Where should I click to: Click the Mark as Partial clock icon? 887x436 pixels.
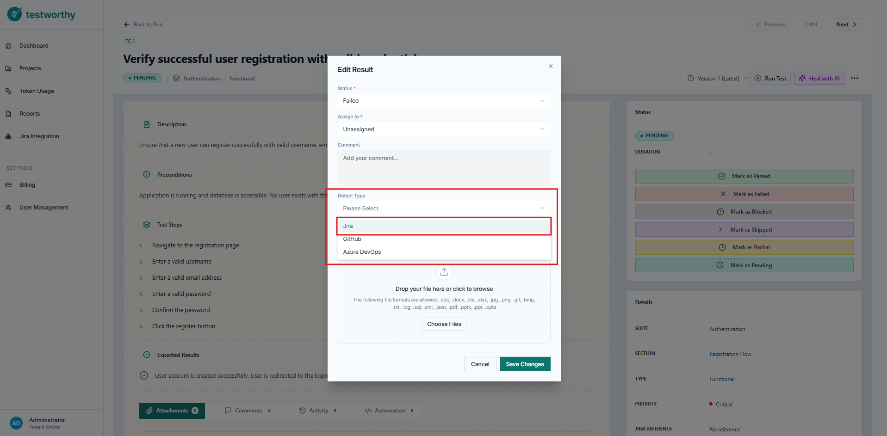click(722, 247)
